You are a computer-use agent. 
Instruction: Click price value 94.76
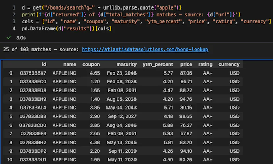click(x=186, y=99)
